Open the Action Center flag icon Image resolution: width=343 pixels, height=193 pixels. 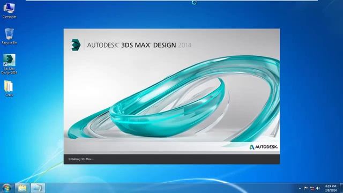pos(306,188)
